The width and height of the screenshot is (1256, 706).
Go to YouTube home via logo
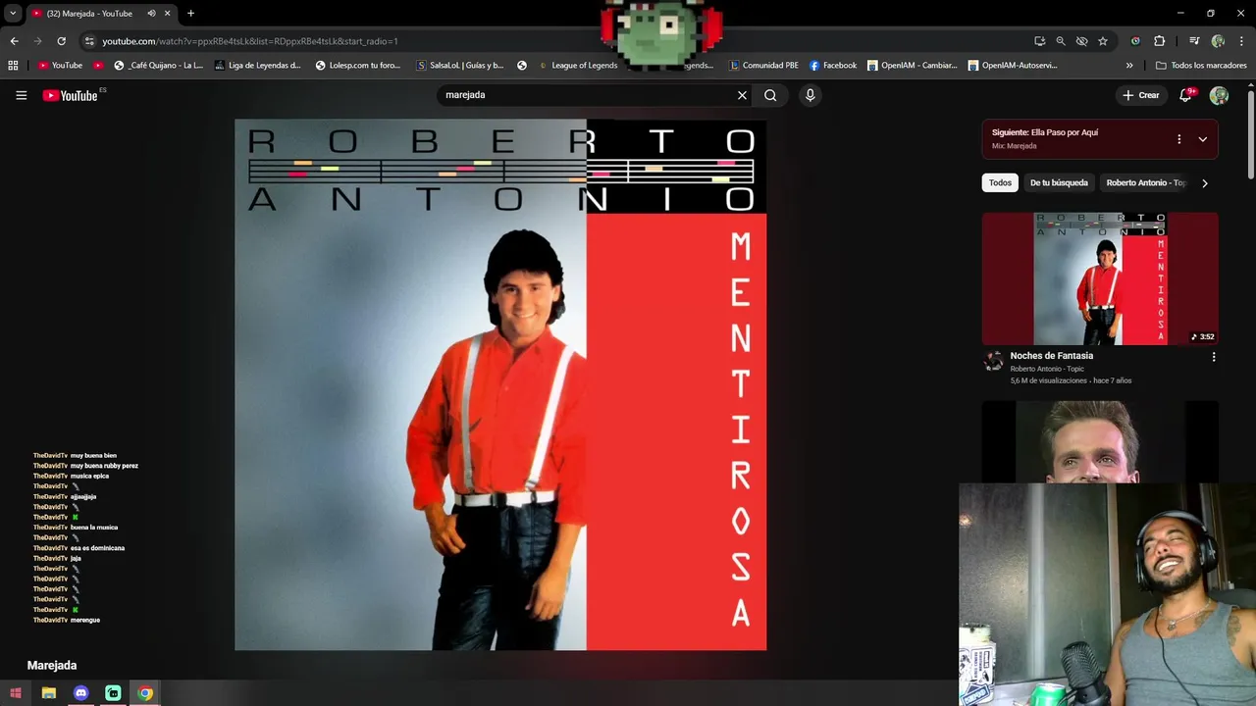click(x=70, y=95)
